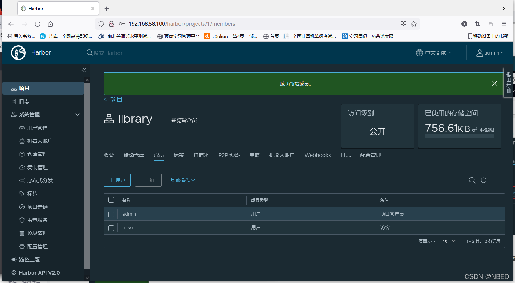Open 机器人账户 in the sidebar
Viewport: 515px width, 283px height.
40,141
